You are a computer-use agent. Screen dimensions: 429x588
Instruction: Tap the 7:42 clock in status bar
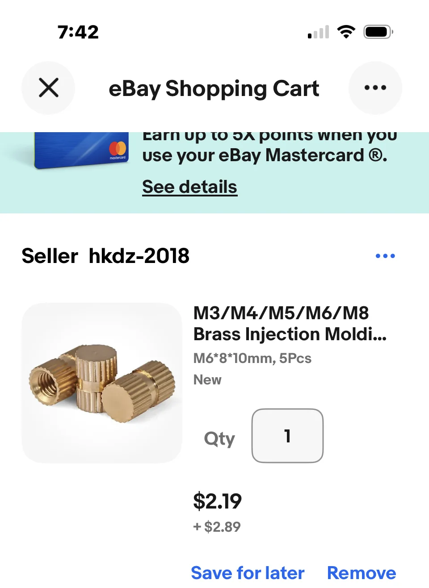click(78, 32)
